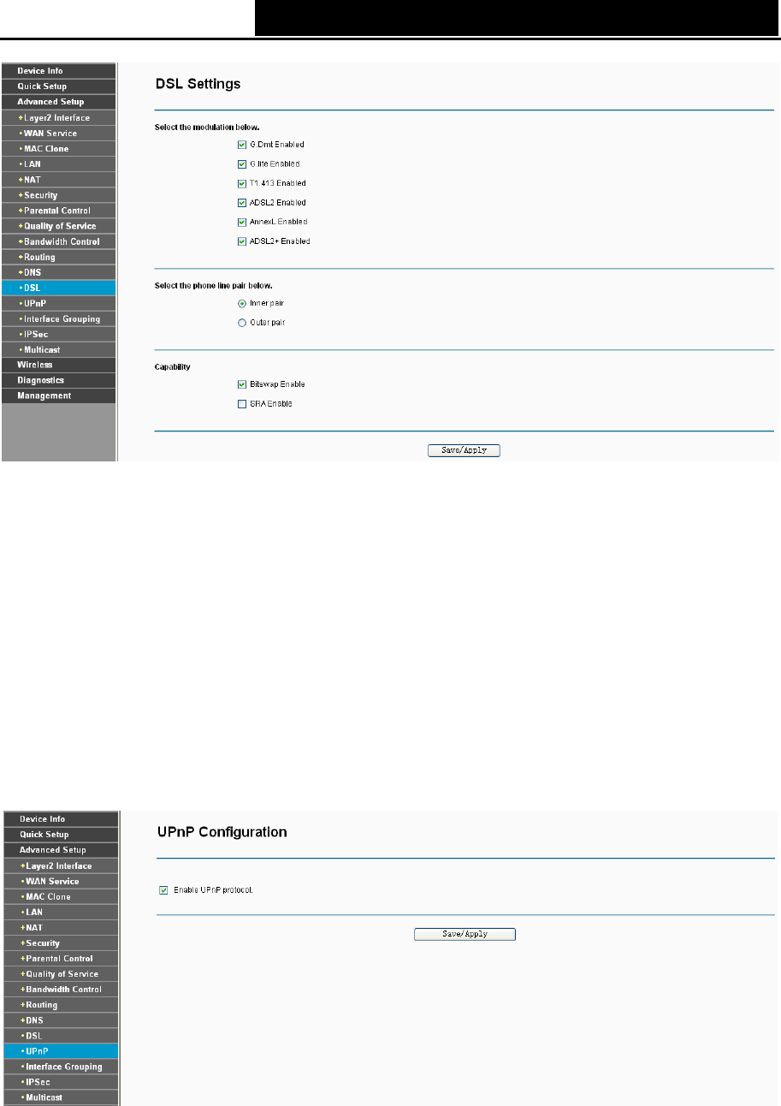The width and height of the screenshot is (781, 1106).
Task: Open Diagnostics menu in DSL Settings sidebar
Action: (x=58, y=380)
